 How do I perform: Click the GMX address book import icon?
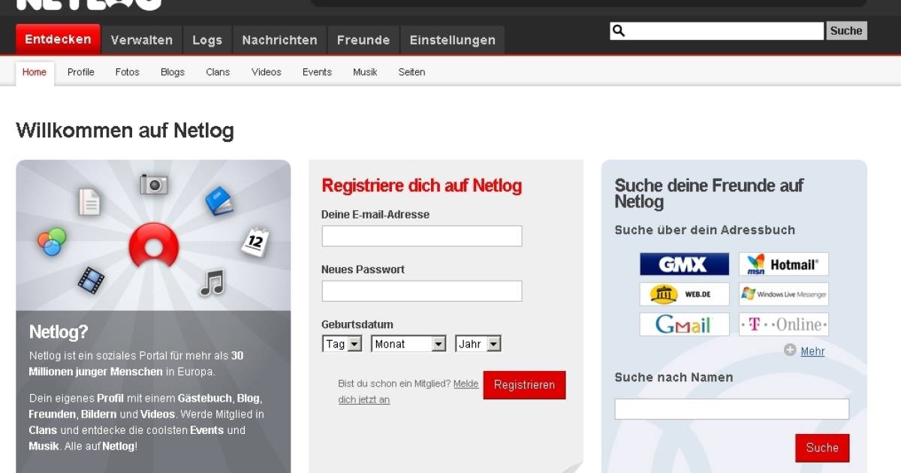click(683, 264)
